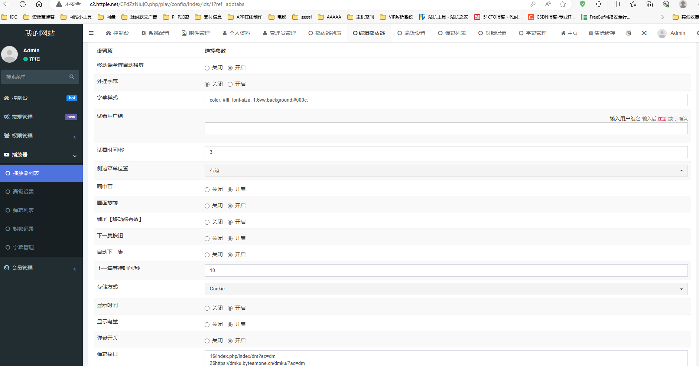The height and width of the screenshot is (366, 699).
Task: Click the 下一集等待时间/秒 input field
Action: 446,270
